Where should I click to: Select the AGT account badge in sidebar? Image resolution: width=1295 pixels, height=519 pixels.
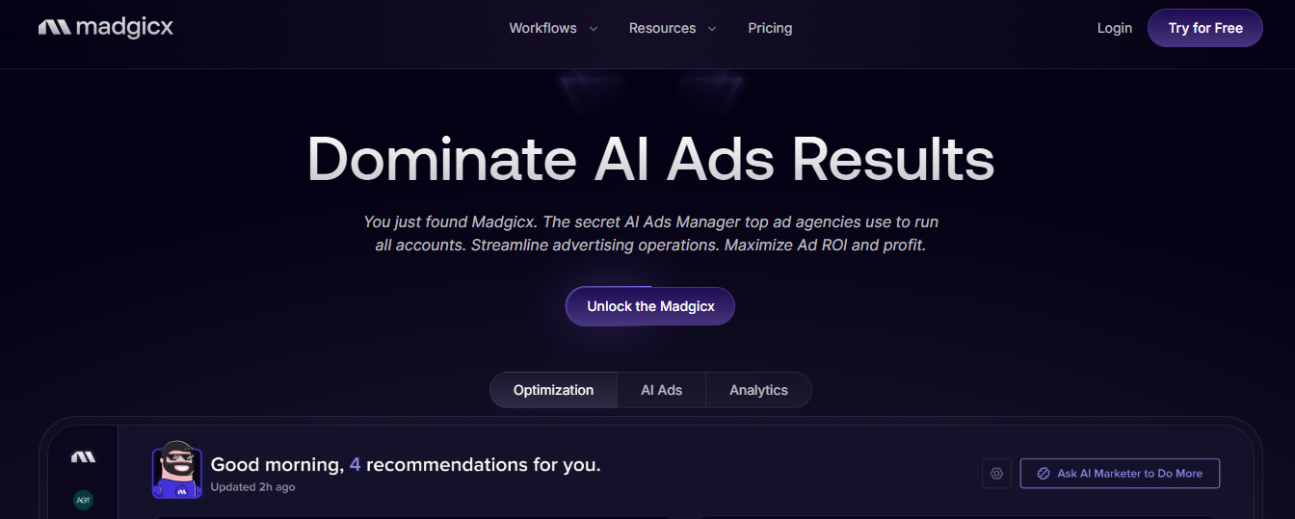coord(84,500)
